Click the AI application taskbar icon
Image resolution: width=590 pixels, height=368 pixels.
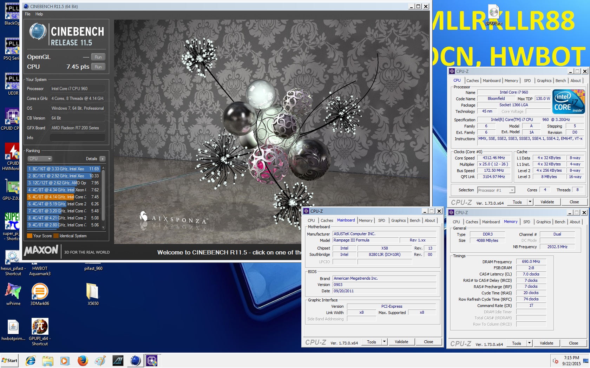[118, 360]
